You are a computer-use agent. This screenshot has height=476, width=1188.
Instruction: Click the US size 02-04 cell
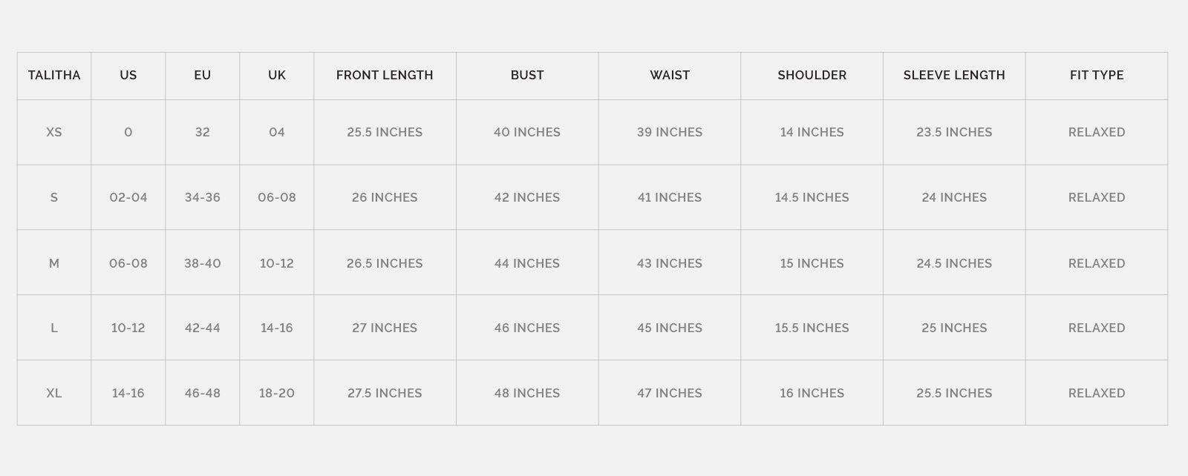tap(128, 197)
